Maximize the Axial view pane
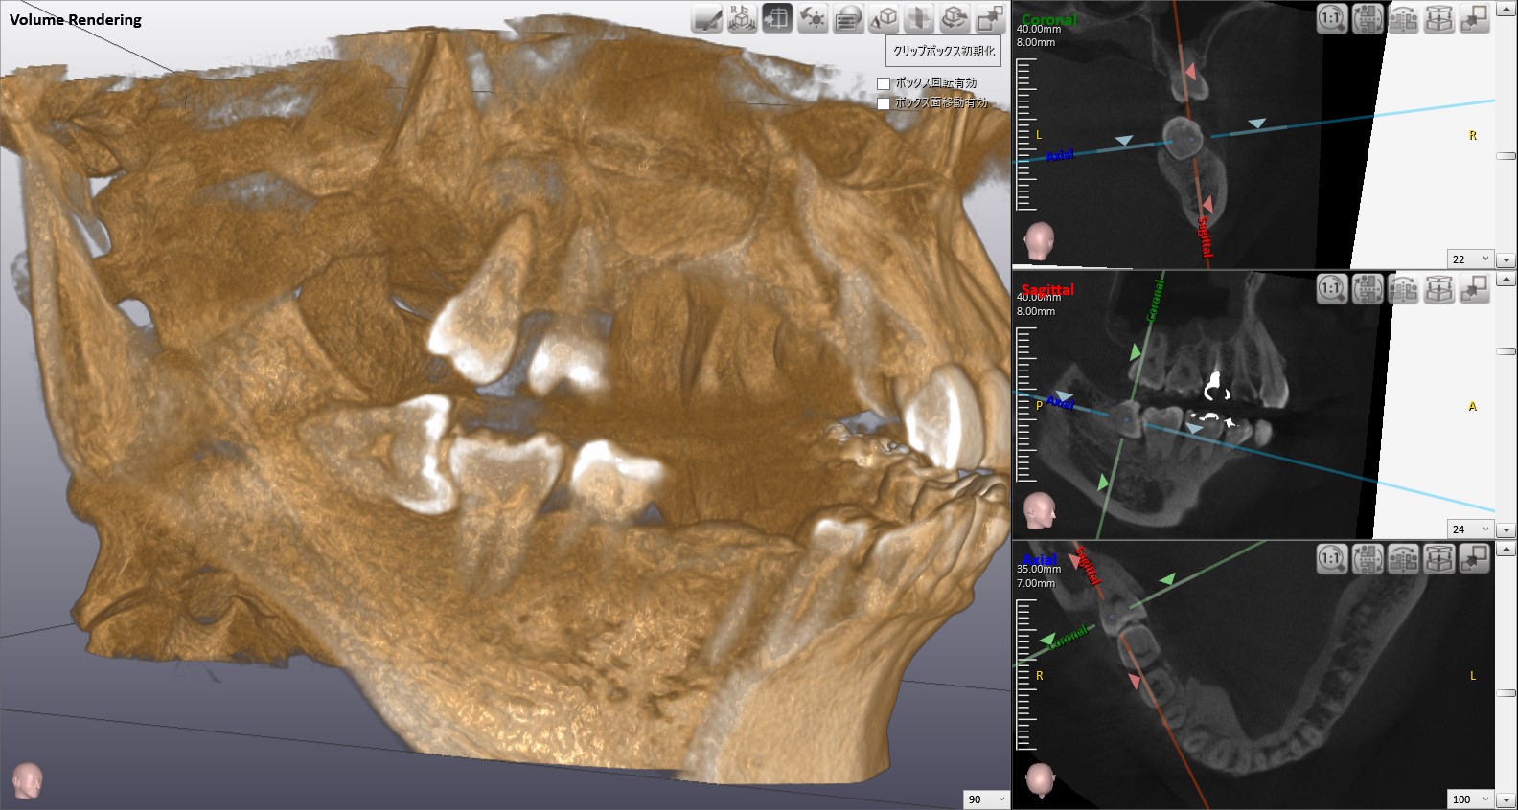The height and width of the screenshot is (810, 1518). click(1475, 558)
